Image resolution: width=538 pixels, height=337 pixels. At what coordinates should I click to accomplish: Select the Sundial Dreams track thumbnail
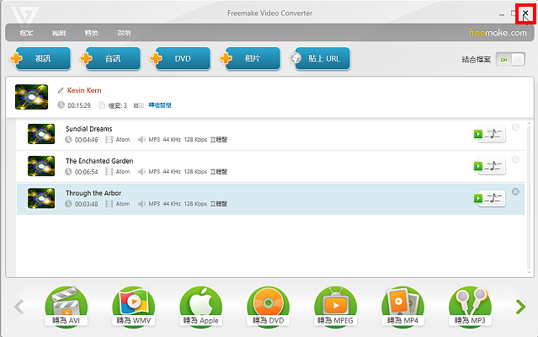(x=41, y=134)
